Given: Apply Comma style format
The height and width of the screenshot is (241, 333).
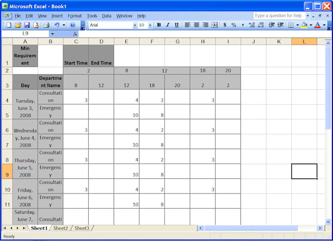Looking at the screenshot, I should [x=243, y=25].
